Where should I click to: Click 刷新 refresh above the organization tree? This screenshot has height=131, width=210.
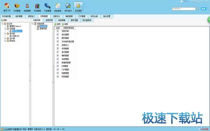click(4, 20)
